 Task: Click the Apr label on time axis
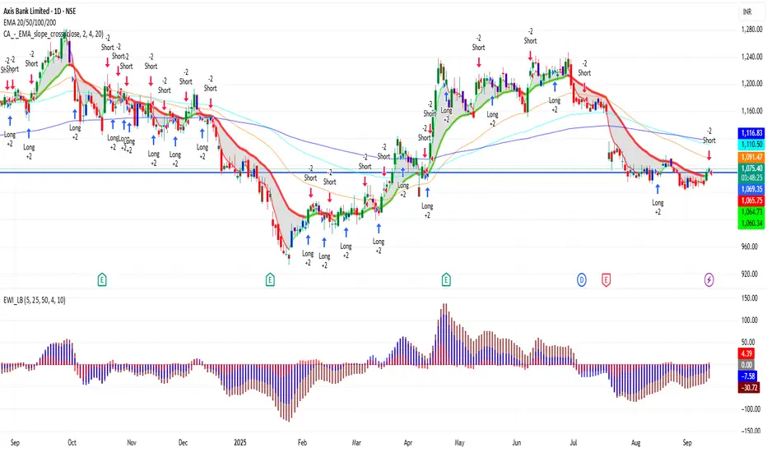click(408, 443)
